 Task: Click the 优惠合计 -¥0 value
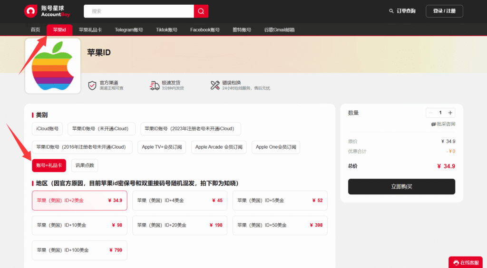[x=451, y=152]
